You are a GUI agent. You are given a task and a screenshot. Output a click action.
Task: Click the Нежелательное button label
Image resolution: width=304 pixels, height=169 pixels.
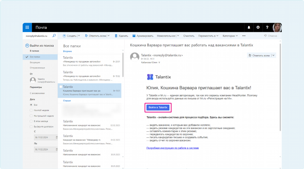tap(166, 36)
